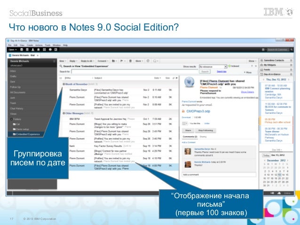Open the More dropdown in mail toolbar
This screenshot has height=225, width=300.
(139, 61)
